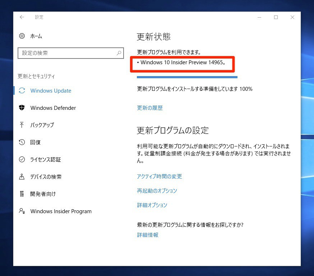The height and width of the screenshot is (276, 314).
Task: Click the ライセンス認証 checkmark circle icon
Action: pos(22,159)
